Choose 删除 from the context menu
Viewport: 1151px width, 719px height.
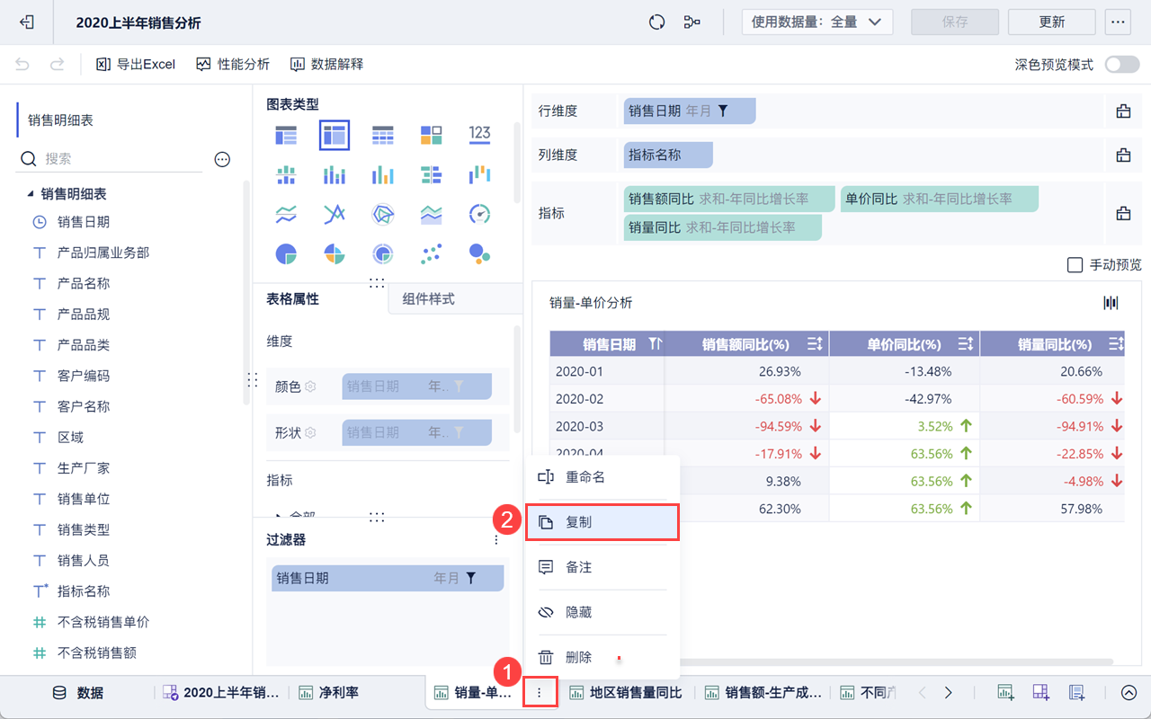click(602, 657)
